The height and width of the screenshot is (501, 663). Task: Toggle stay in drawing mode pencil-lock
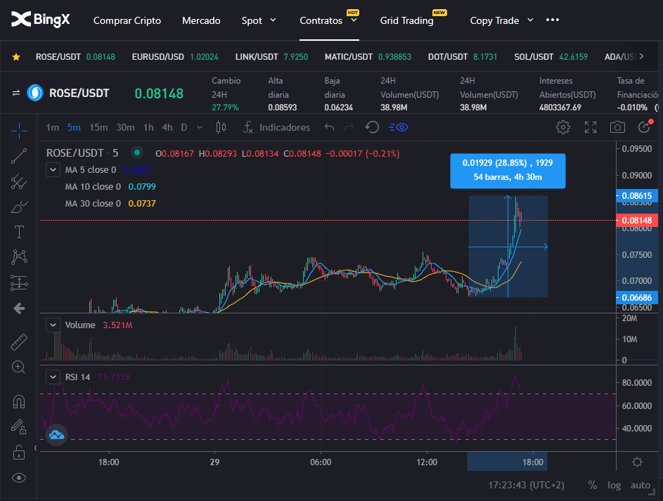(19, 427)
